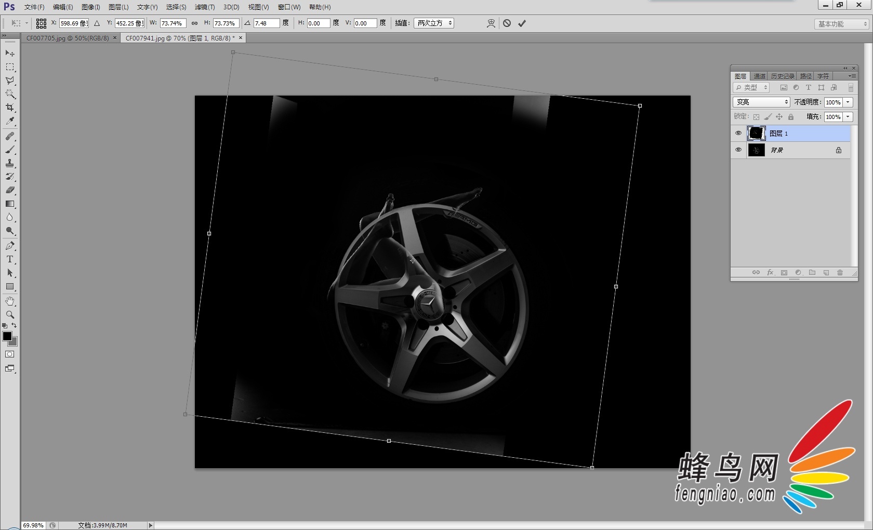Select the Eraser tool
This screenshot has width=873, height=530.
10,190
